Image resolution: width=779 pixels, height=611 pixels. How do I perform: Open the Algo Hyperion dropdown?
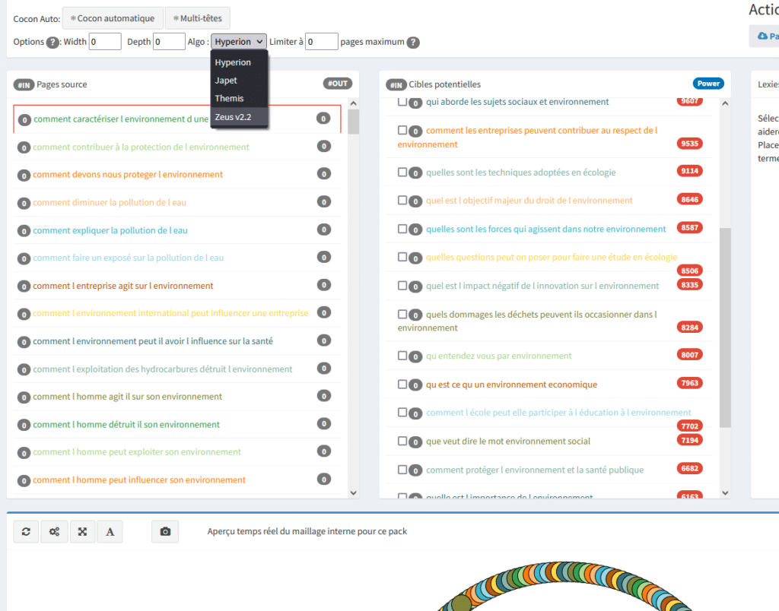tap(239, 42)
